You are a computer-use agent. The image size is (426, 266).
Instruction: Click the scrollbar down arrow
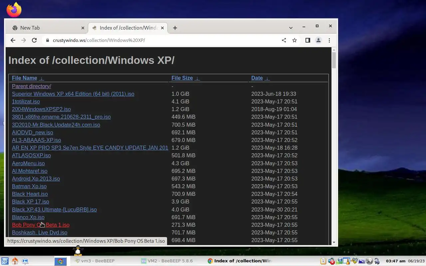(334, 243)
